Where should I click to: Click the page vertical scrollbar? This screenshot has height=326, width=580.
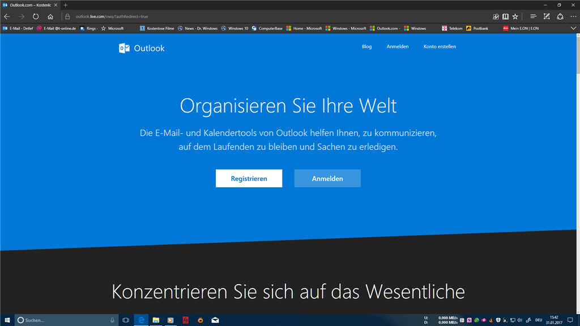(x=578, y=55)
